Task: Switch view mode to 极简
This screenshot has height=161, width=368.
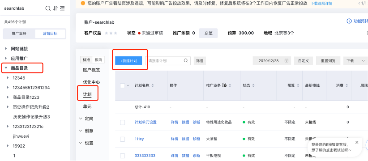Action: [x=98, y=60]
